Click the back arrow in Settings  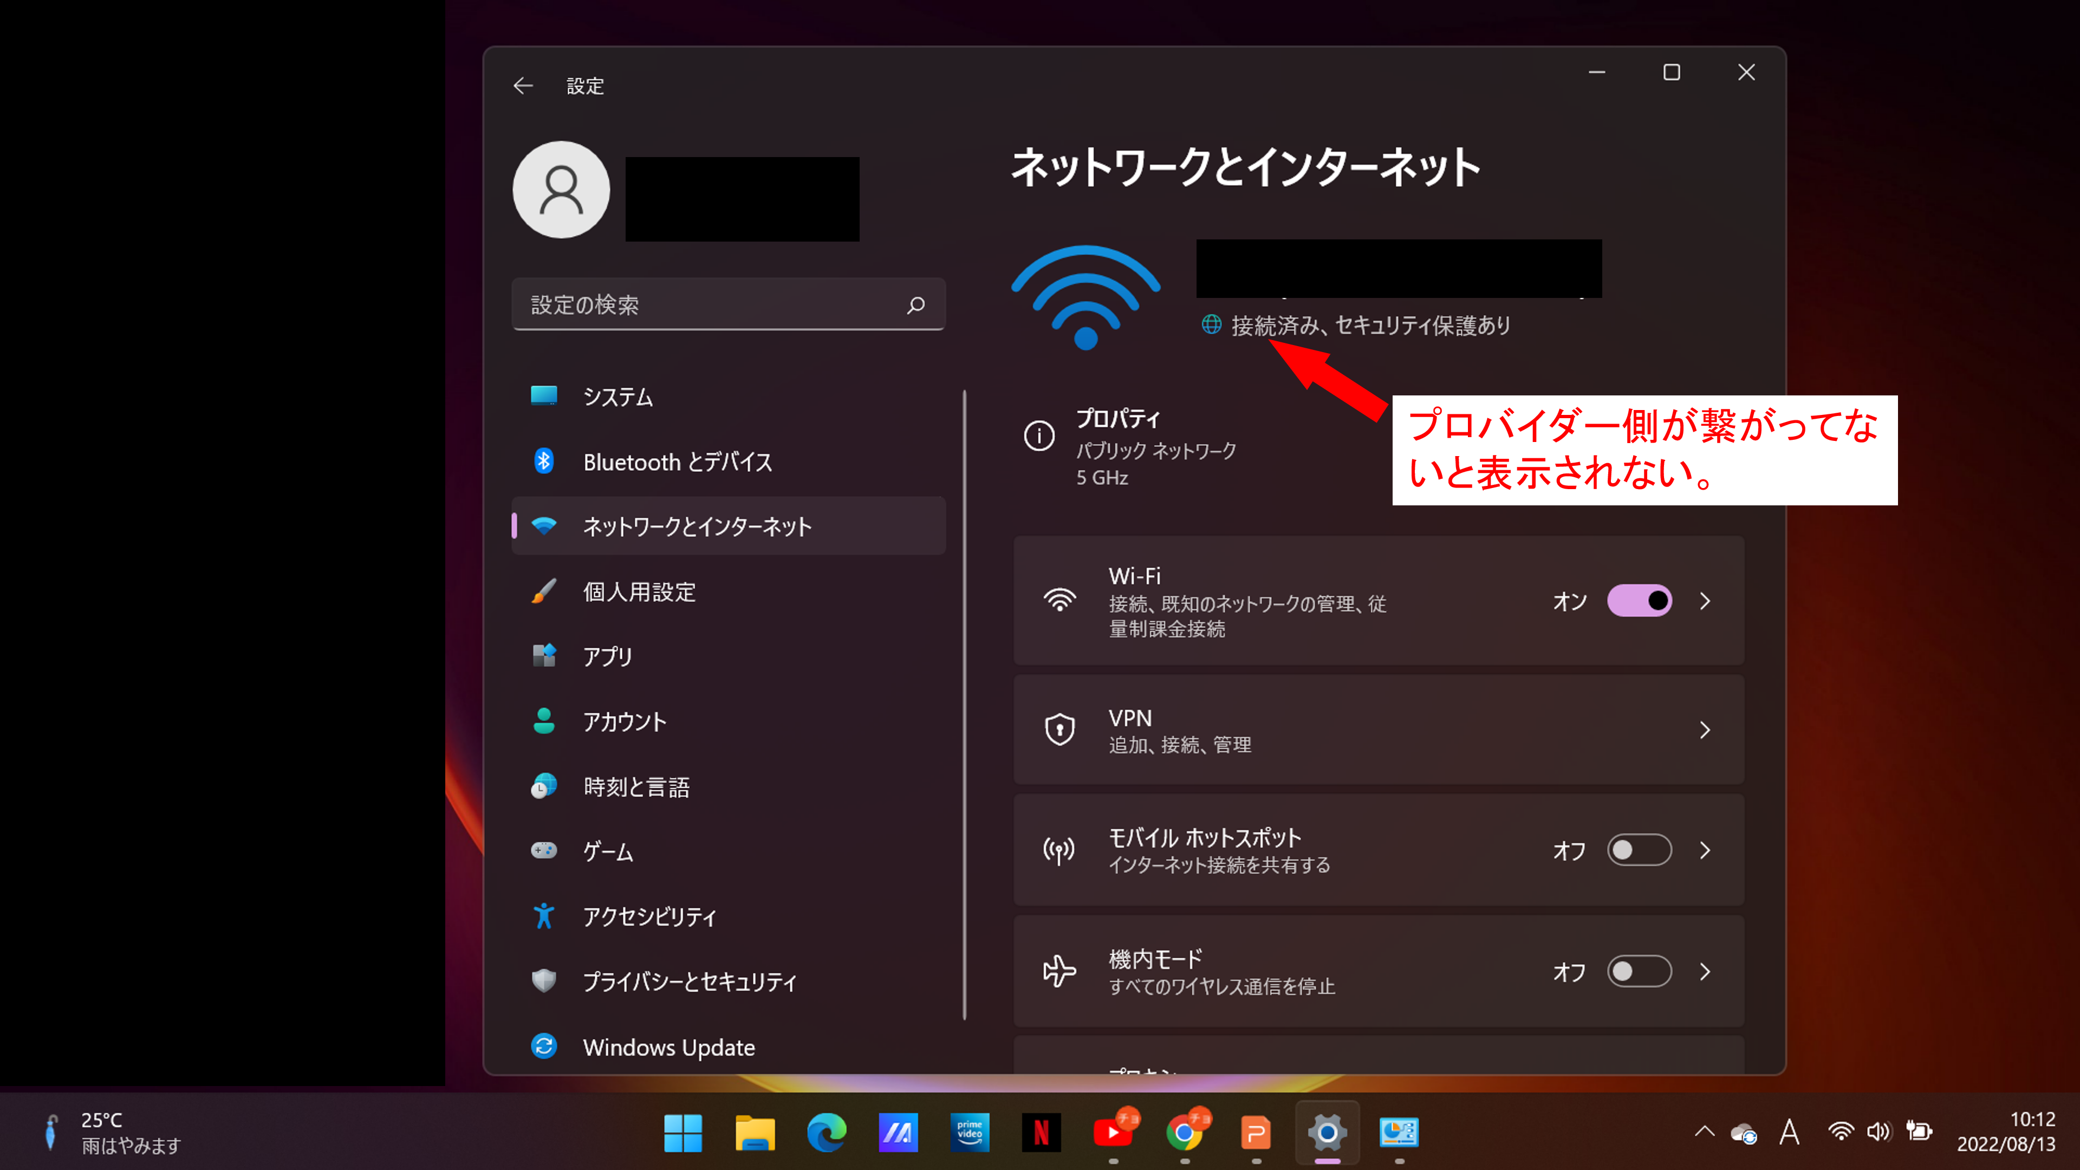(522, 86)
